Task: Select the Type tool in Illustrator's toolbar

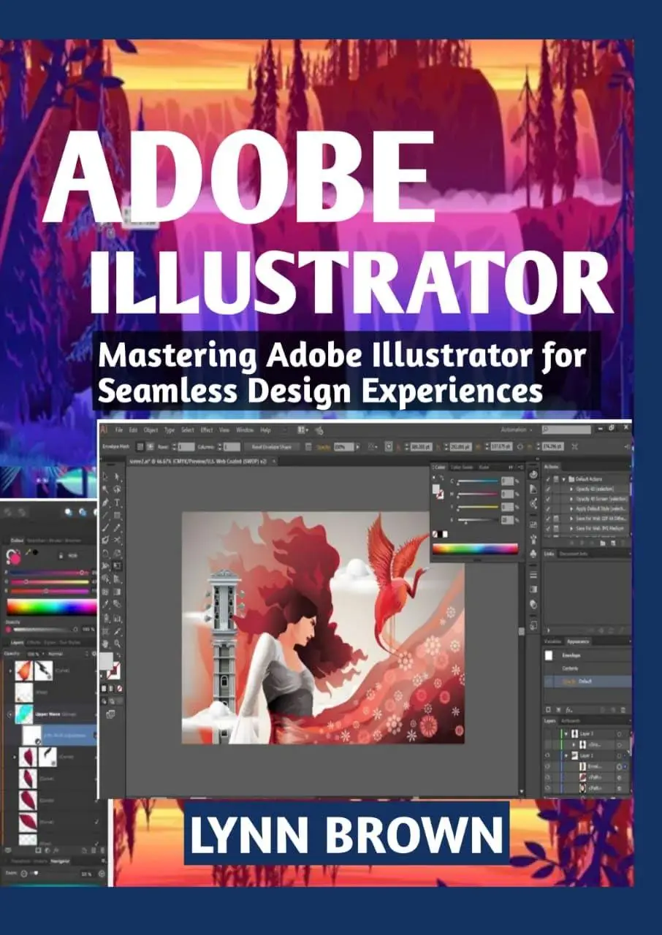Action: pos(118,503)
